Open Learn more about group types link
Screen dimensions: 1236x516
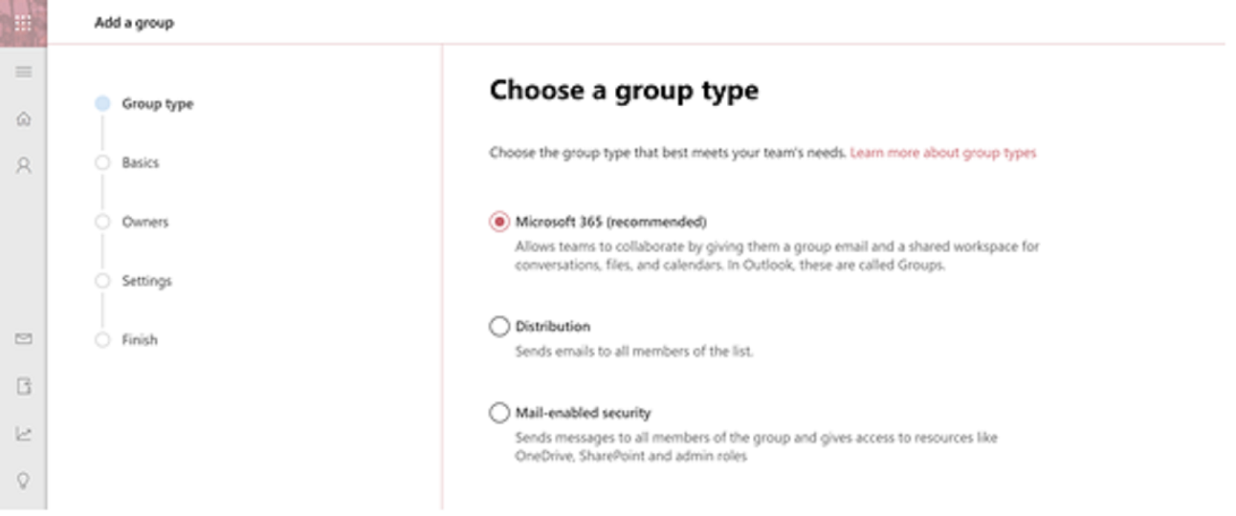point(943,152)
